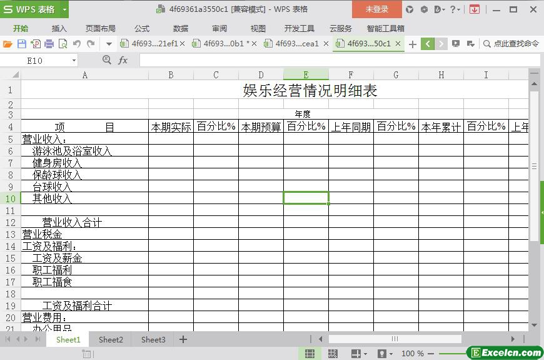Click the hexagon settings icon in title bar

pos(424,9)
